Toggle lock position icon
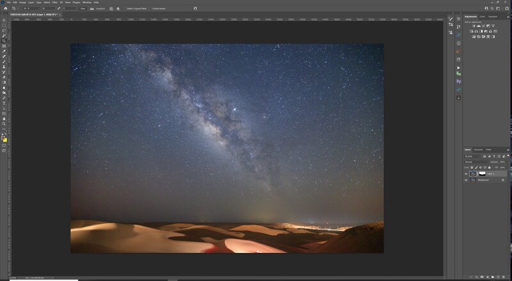Viewport: 512px width, 281px height. coord(481,167)
